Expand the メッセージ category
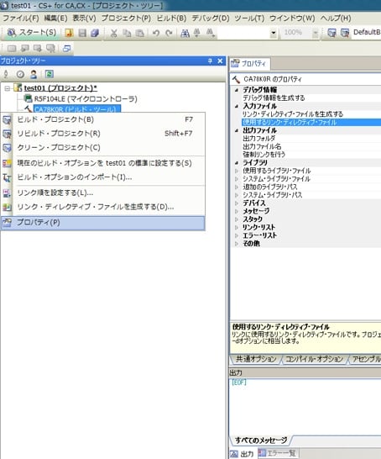This screenshot has width=381, height=459. pos(237,211)
